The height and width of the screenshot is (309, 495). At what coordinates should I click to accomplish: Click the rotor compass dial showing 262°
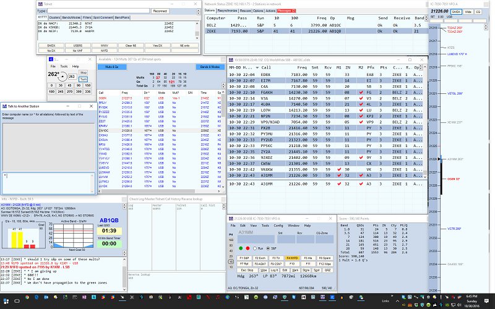click(63, 76)
